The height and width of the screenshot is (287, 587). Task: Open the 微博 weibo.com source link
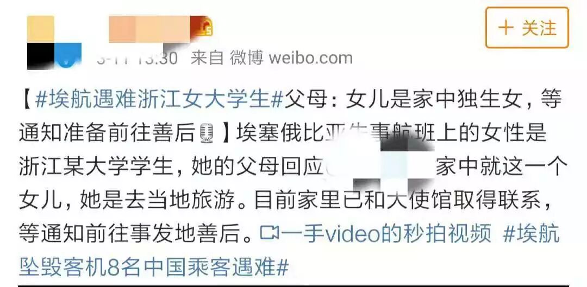(x=291, y=58)
